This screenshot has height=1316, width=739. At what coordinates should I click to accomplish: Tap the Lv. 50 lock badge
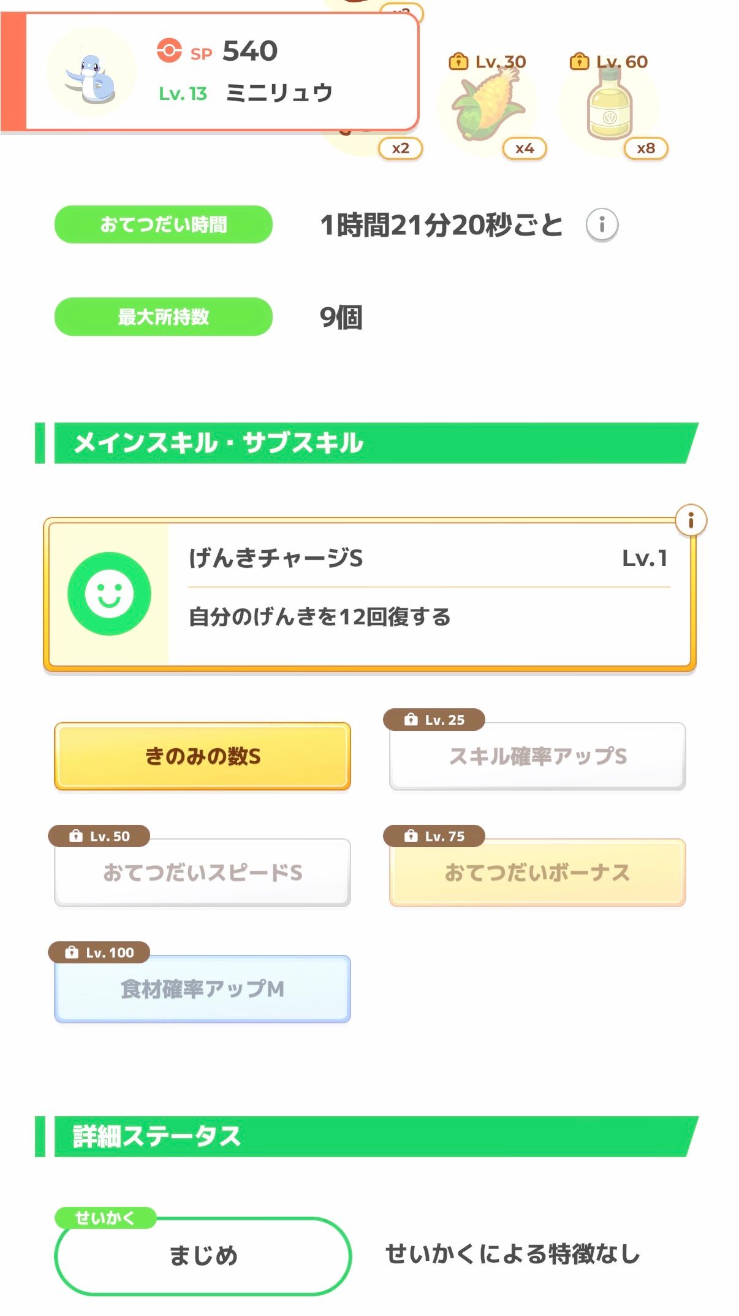(x=99, y=836)
